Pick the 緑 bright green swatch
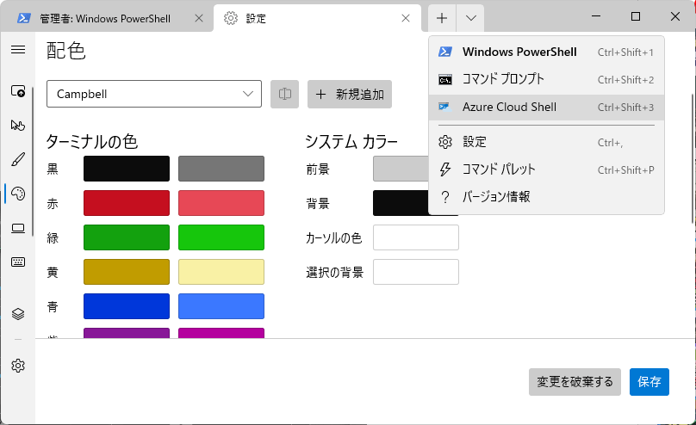The height and width of the screenshot is (425, 696). (x=221, y=237)
